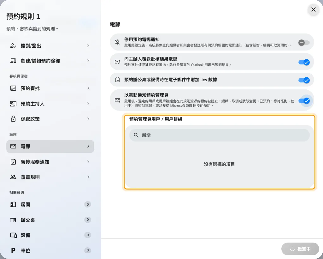Click the people icon beside 覆蓋規則
Image resolution: width=323 pixels, height=259 pixels.
tap(13, 177)
